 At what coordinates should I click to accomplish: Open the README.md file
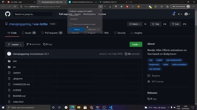pos(19,96)
